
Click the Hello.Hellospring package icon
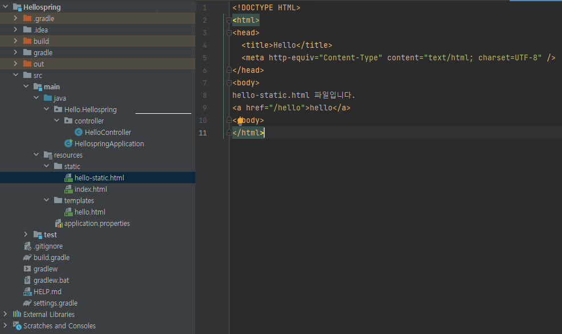coord(58,110)
